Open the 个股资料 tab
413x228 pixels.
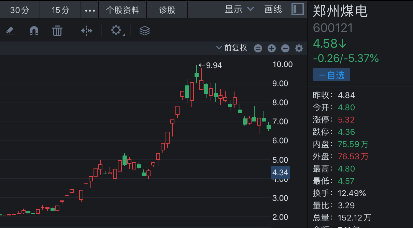(x=123, y=10)
